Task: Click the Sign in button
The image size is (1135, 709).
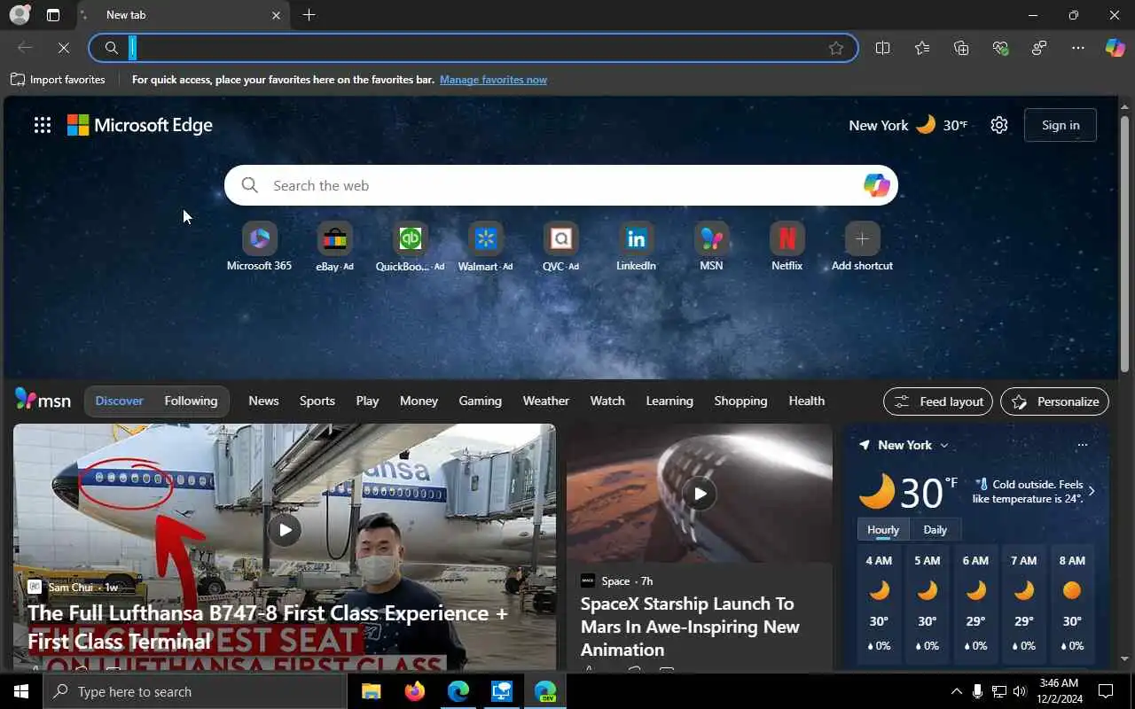Action: coord(1060,125)
